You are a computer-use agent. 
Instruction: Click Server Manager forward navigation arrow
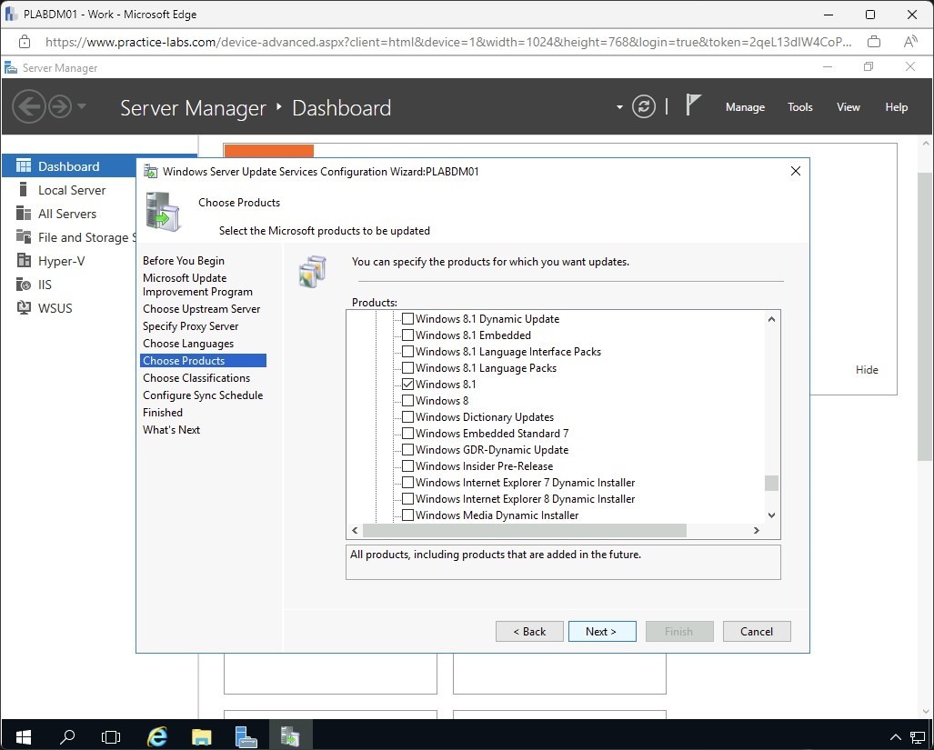[59, 107]
